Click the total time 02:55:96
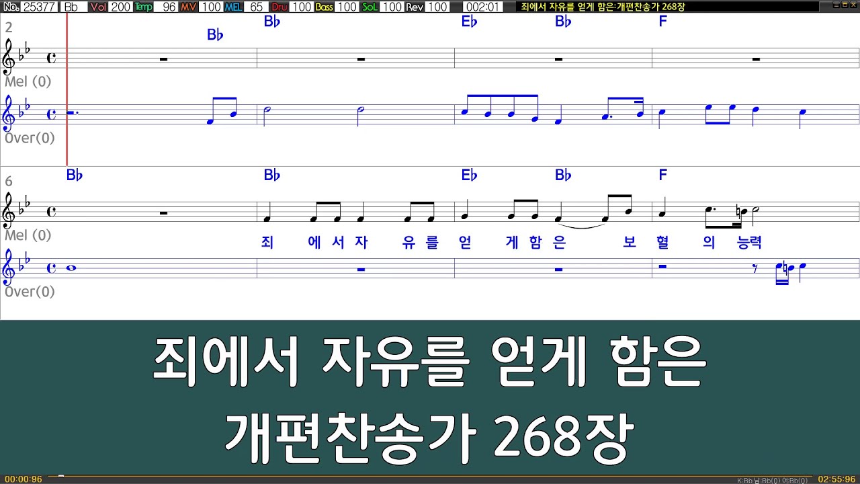 [836, 479]
